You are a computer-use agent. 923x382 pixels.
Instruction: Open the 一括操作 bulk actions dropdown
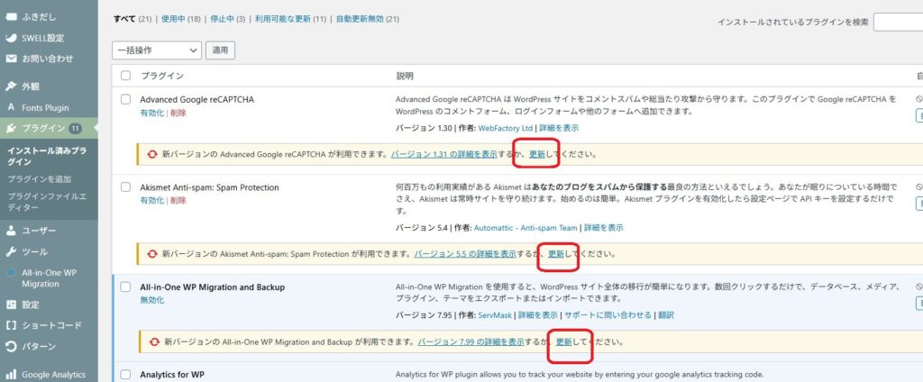pyautogui.click(x=156, y=50)
